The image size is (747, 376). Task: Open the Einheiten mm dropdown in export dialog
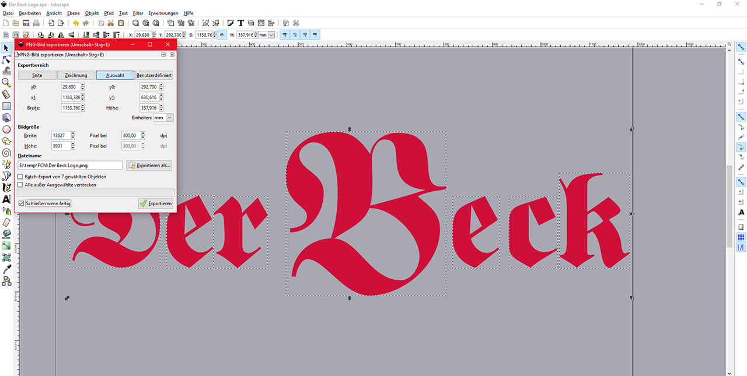(x=163, y=118)
